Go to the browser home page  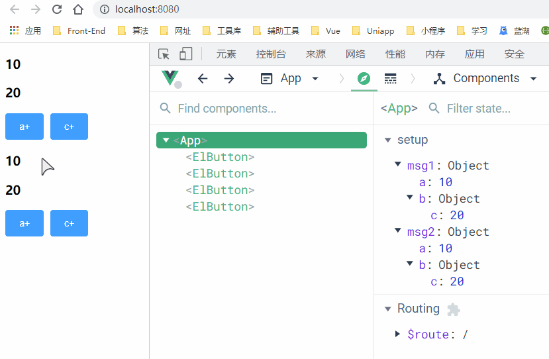coord(78,9)
